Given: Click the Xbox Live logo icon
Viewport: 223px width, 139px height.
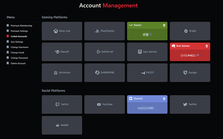Looking at the screenshot, I should click(56, 31).
